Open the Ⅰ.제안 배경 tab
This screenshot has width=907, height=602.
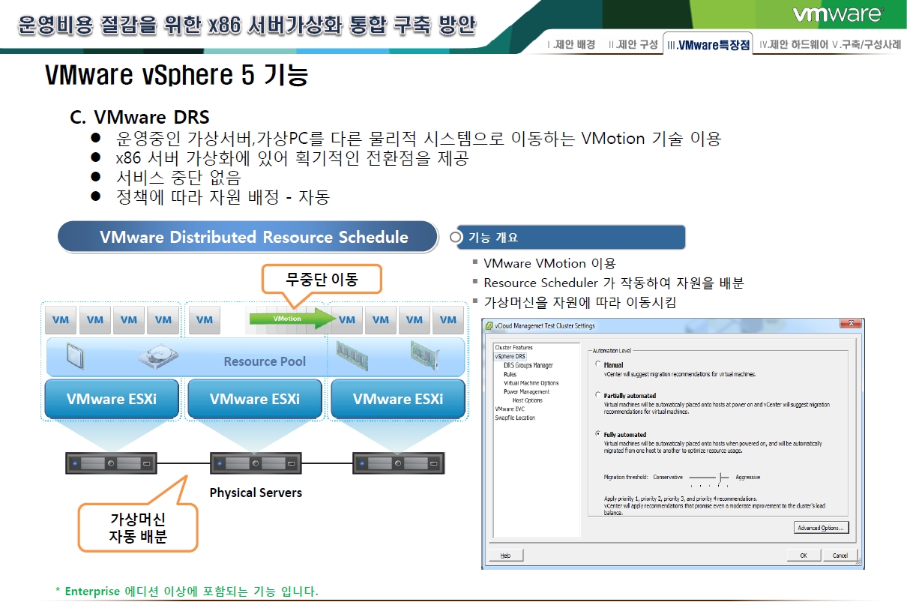pyautogui.click(x=571, y=45)
